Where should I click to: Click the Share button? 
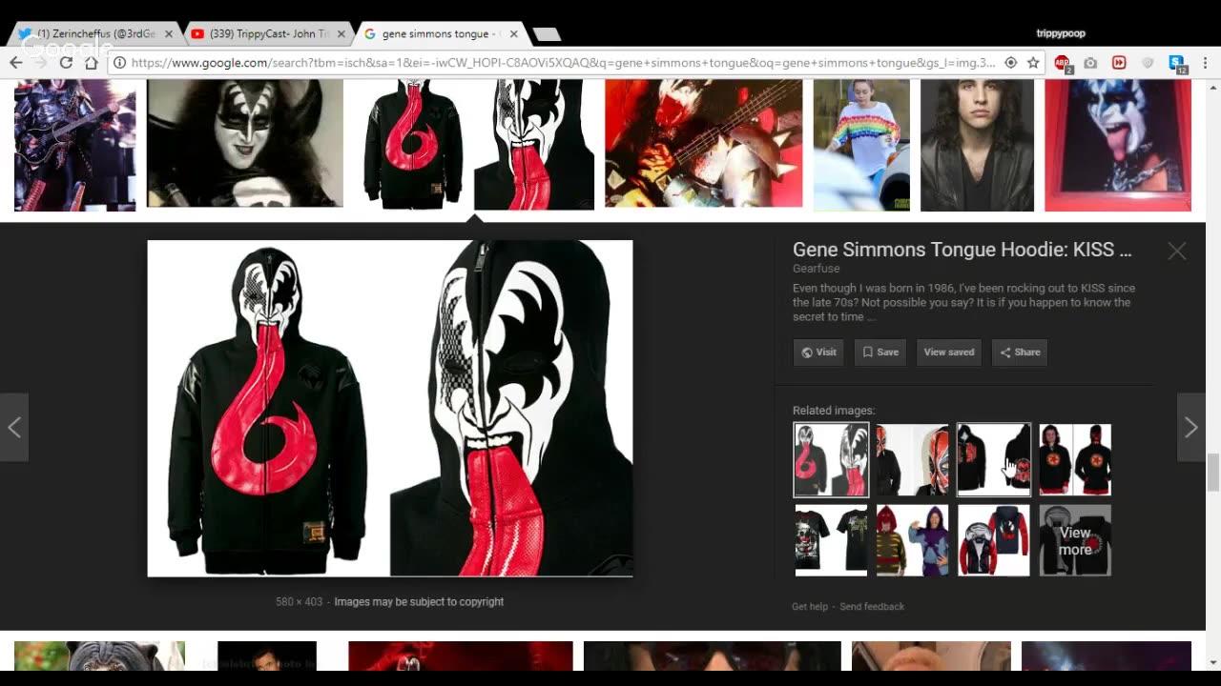[x=1020, y=352]
